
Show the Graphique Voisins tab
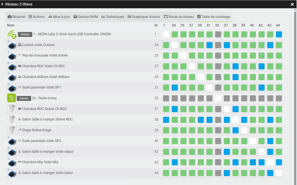144,17
